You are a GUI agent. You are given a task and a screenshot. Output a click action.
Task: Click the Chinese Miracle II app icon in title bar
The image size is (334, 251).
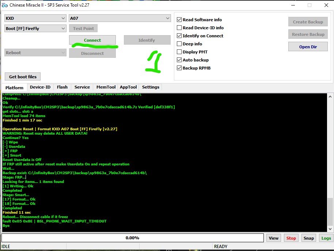(x=4, y=5)
